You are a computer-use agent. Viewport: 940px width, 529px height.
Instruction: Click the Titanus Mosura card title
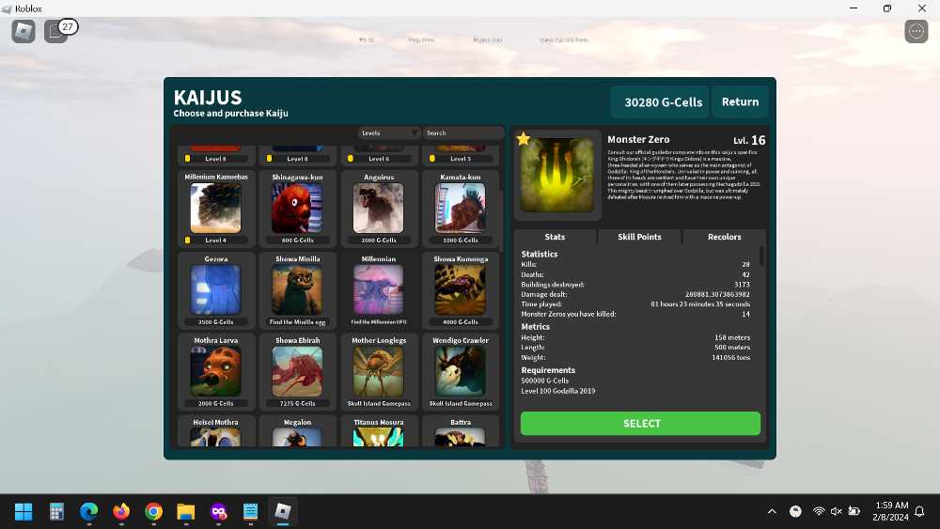tap(378, 423)
